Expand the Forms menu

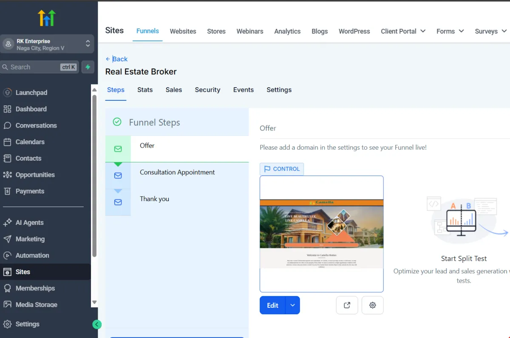[450, 31]
